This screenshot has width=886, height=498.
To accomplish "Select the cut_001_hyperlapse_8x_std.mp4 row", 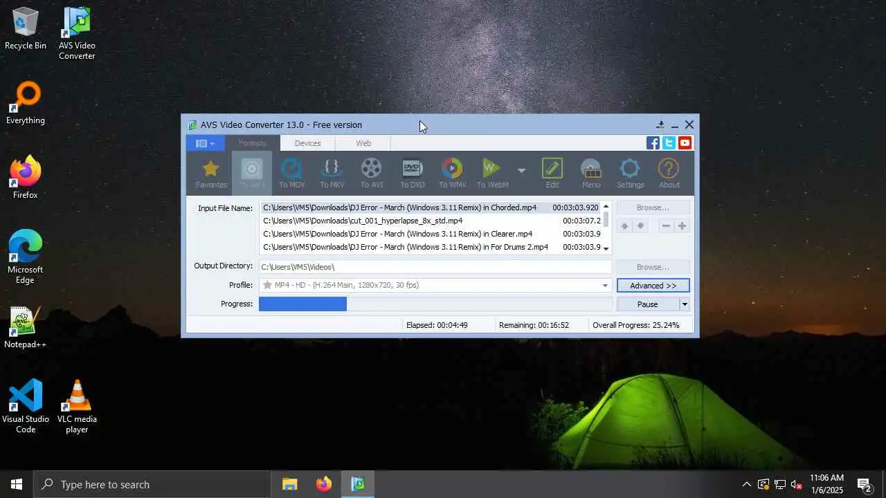I will (431, 221).
